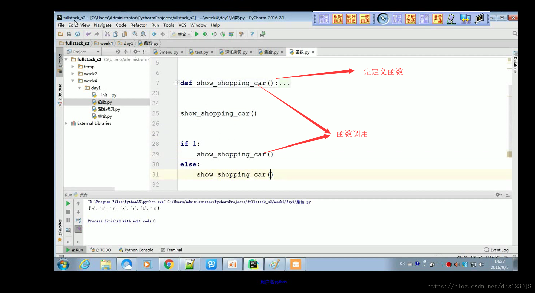Screen dimensions: 535x293
Task: Click the Open folder toolbar icon
Action: pyautogui.click(x=61, y=34)
